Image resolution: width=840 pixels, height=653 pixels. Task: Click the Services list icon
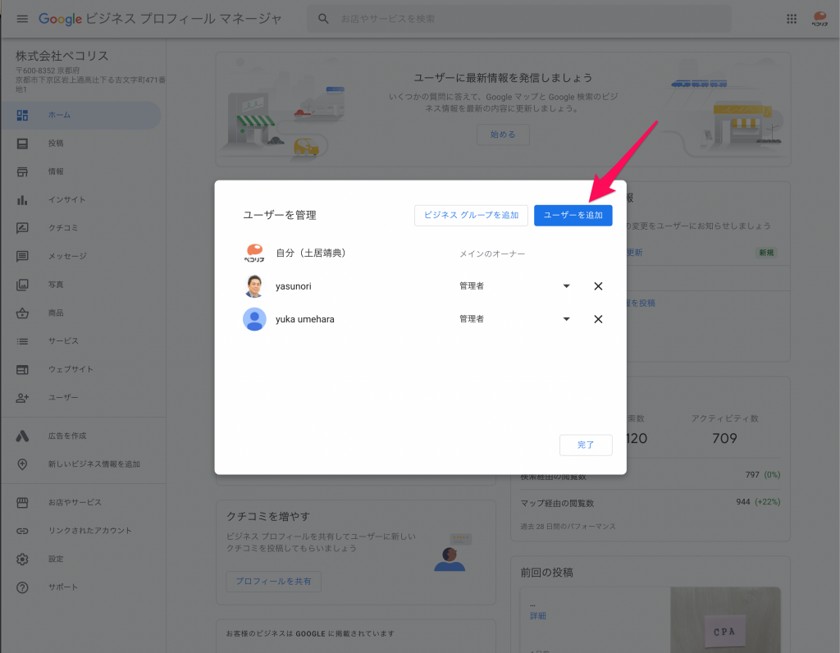(x=22, y=341)
